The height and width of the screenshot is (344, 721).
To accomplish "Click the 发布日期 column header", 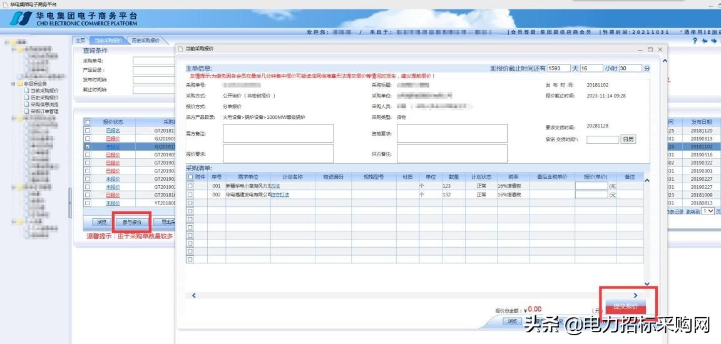I will (701, 122).
